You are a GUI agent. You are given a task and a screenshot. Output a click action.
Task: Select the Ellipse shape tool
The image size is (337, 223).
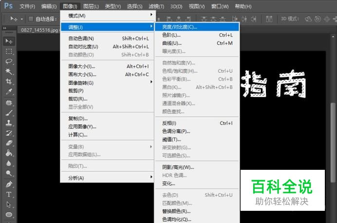9,215
